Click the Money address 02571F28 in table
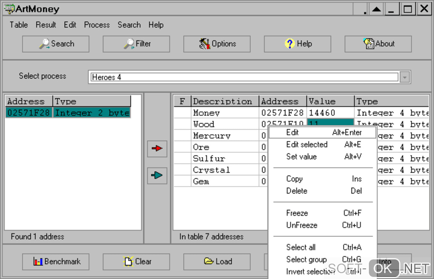The width and height of the screenshot is (434, 279). click(283, 113)
